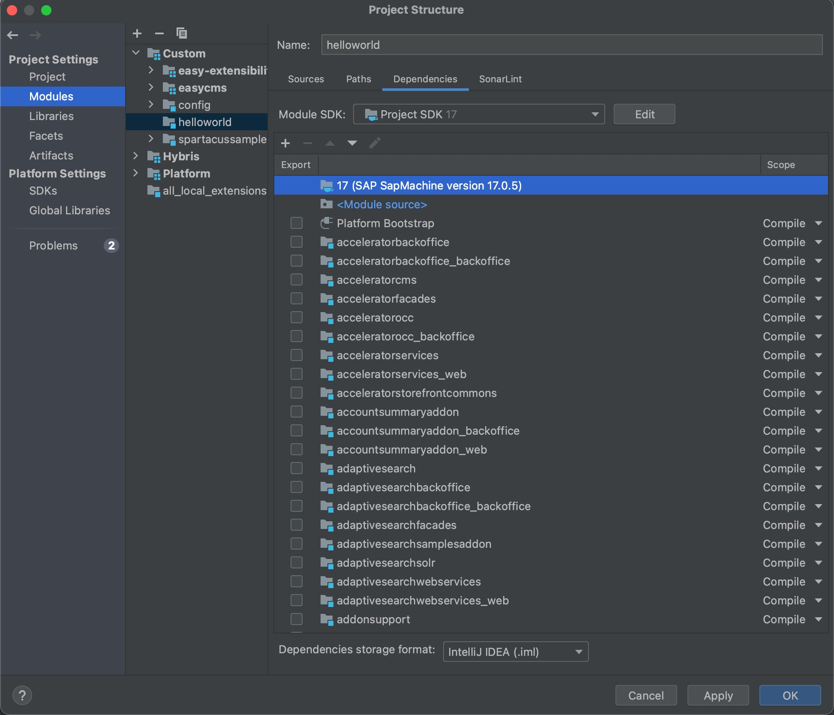Expand the Hybris module group
The image size is (834, 715).
136,156
